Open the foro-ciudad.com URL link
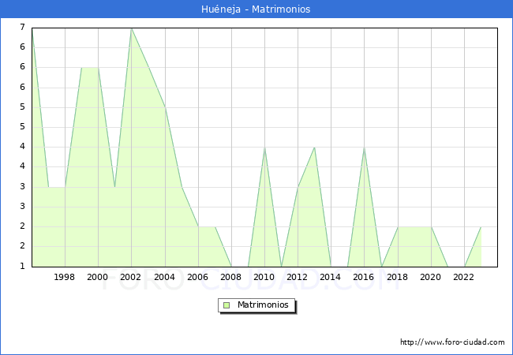This screenshot has width=513, height=355. pos(452,342)
